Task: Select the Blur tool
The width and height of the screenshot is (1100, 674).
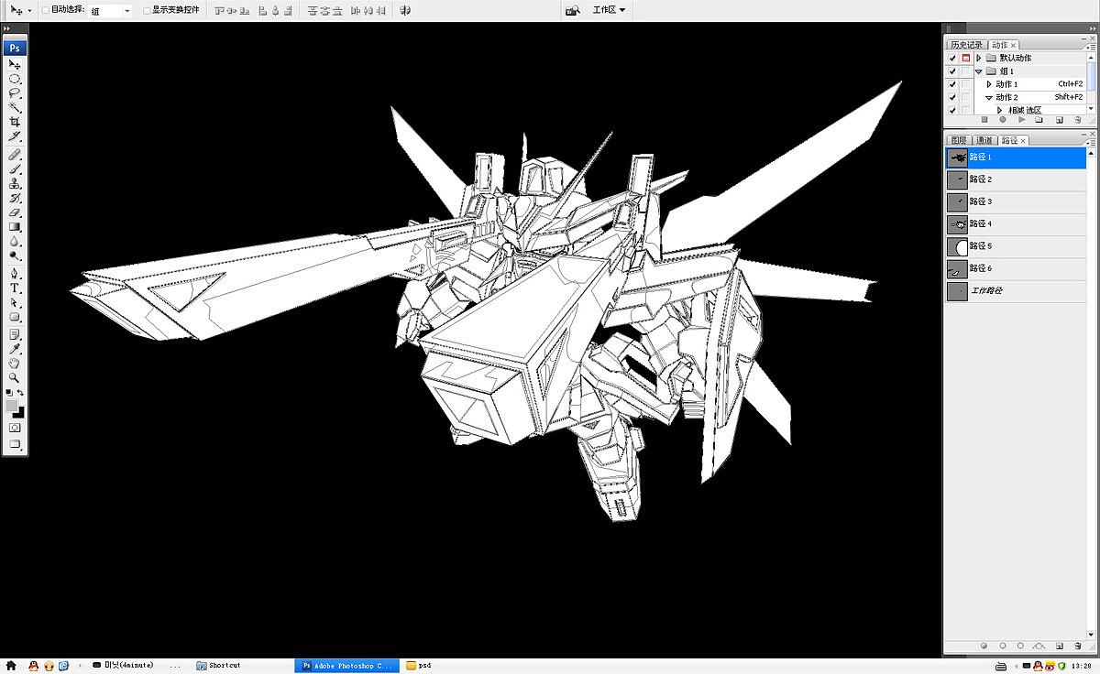Action: pos(15,240)
